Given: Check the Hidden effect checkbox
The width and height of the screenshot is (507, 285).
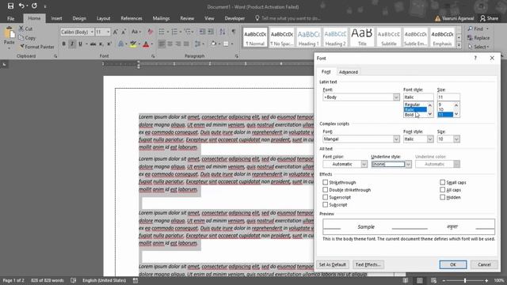Looking at the screenshot, I should 442,197.
